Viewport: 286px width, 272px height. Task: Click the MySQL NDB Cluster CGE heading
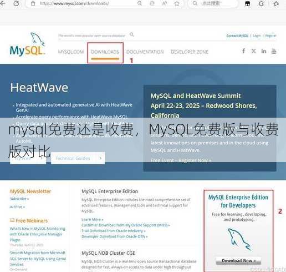[109, 253]
